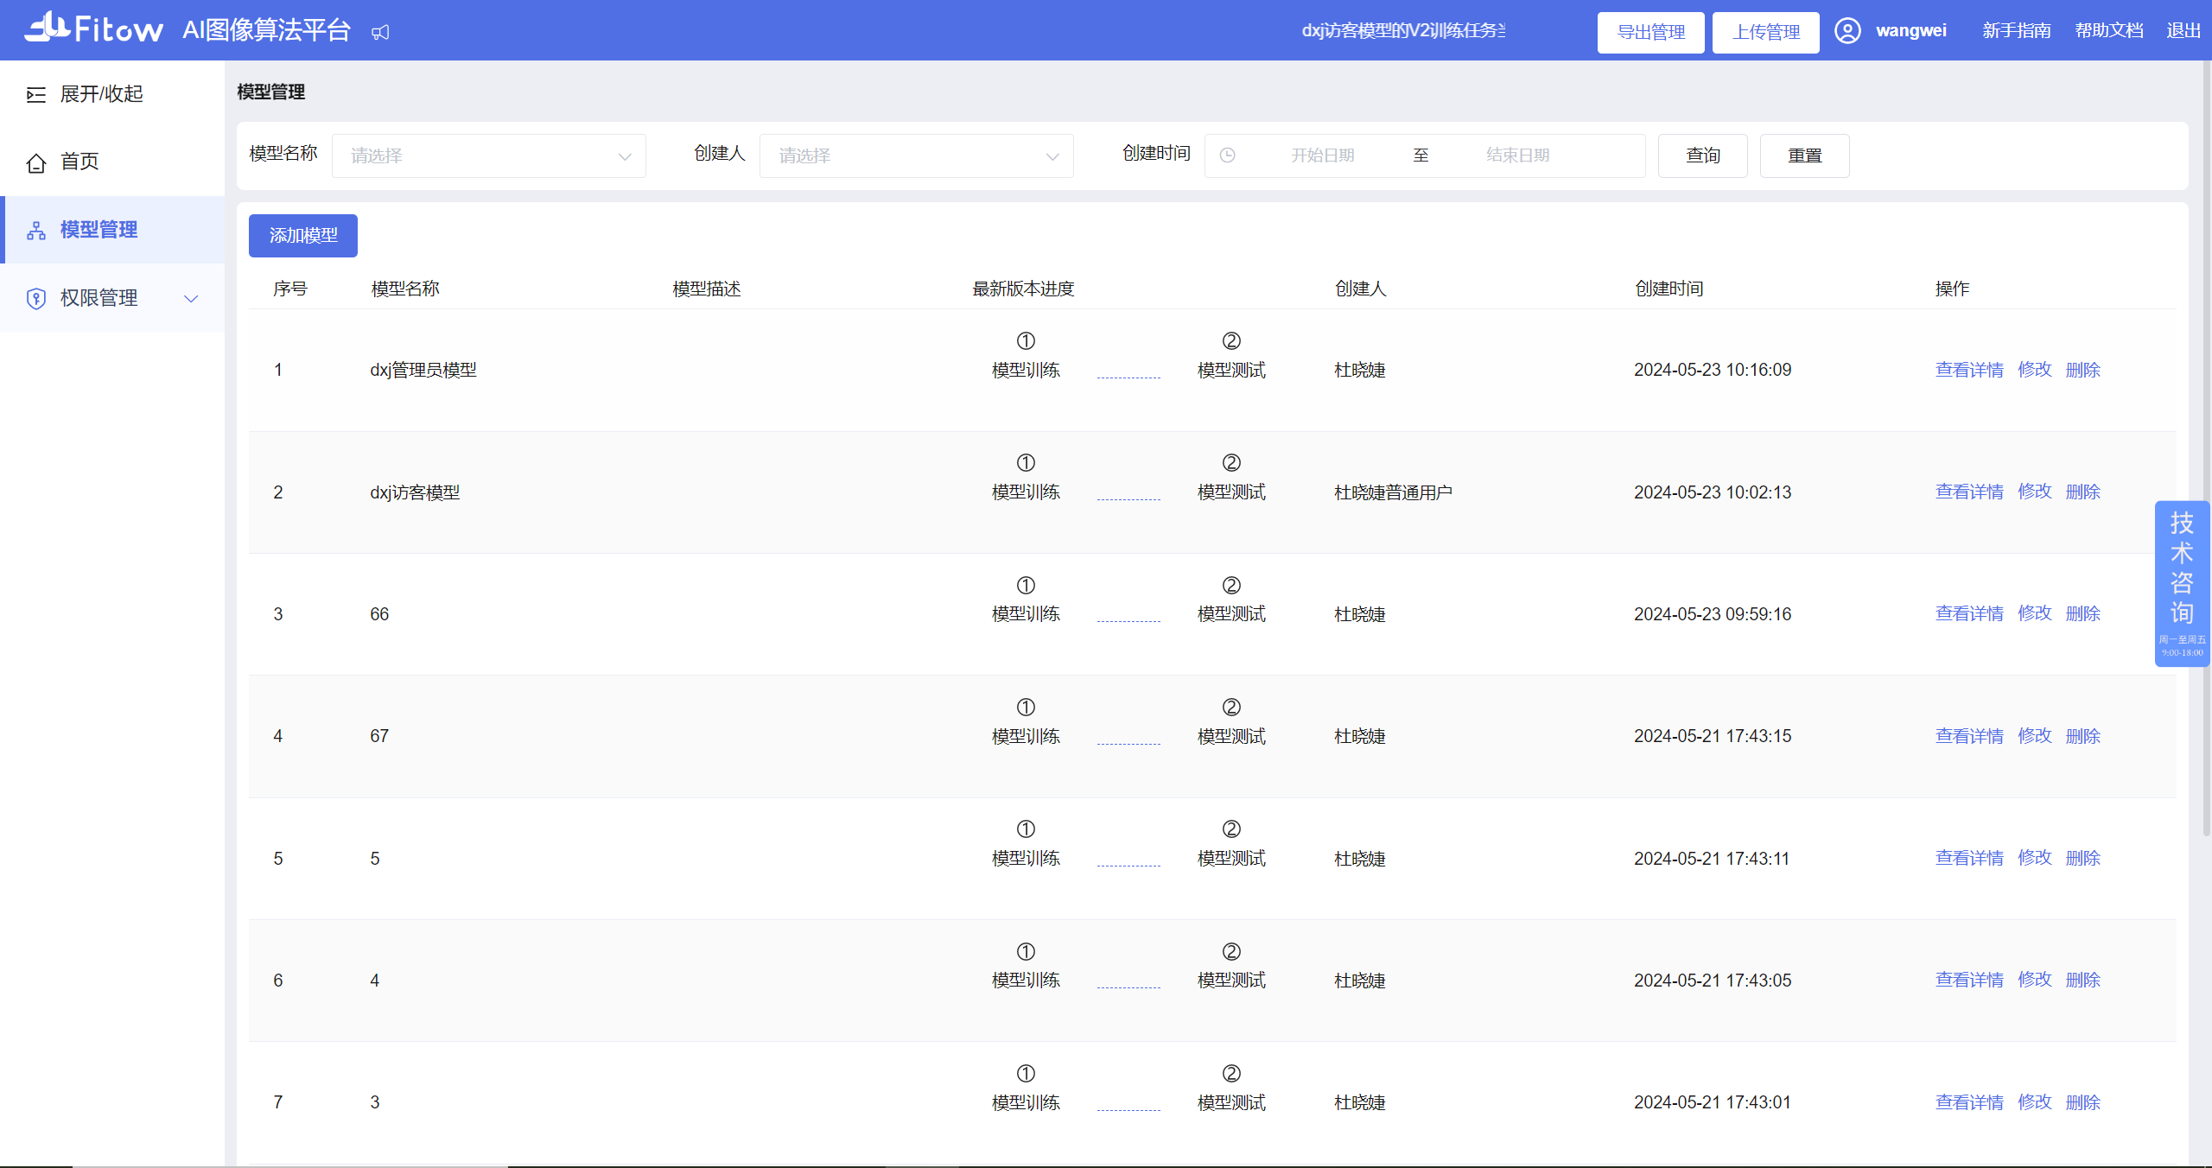Open the 创建人 dropdown
The image size is (2212, 1168).
tap(916, 156)
